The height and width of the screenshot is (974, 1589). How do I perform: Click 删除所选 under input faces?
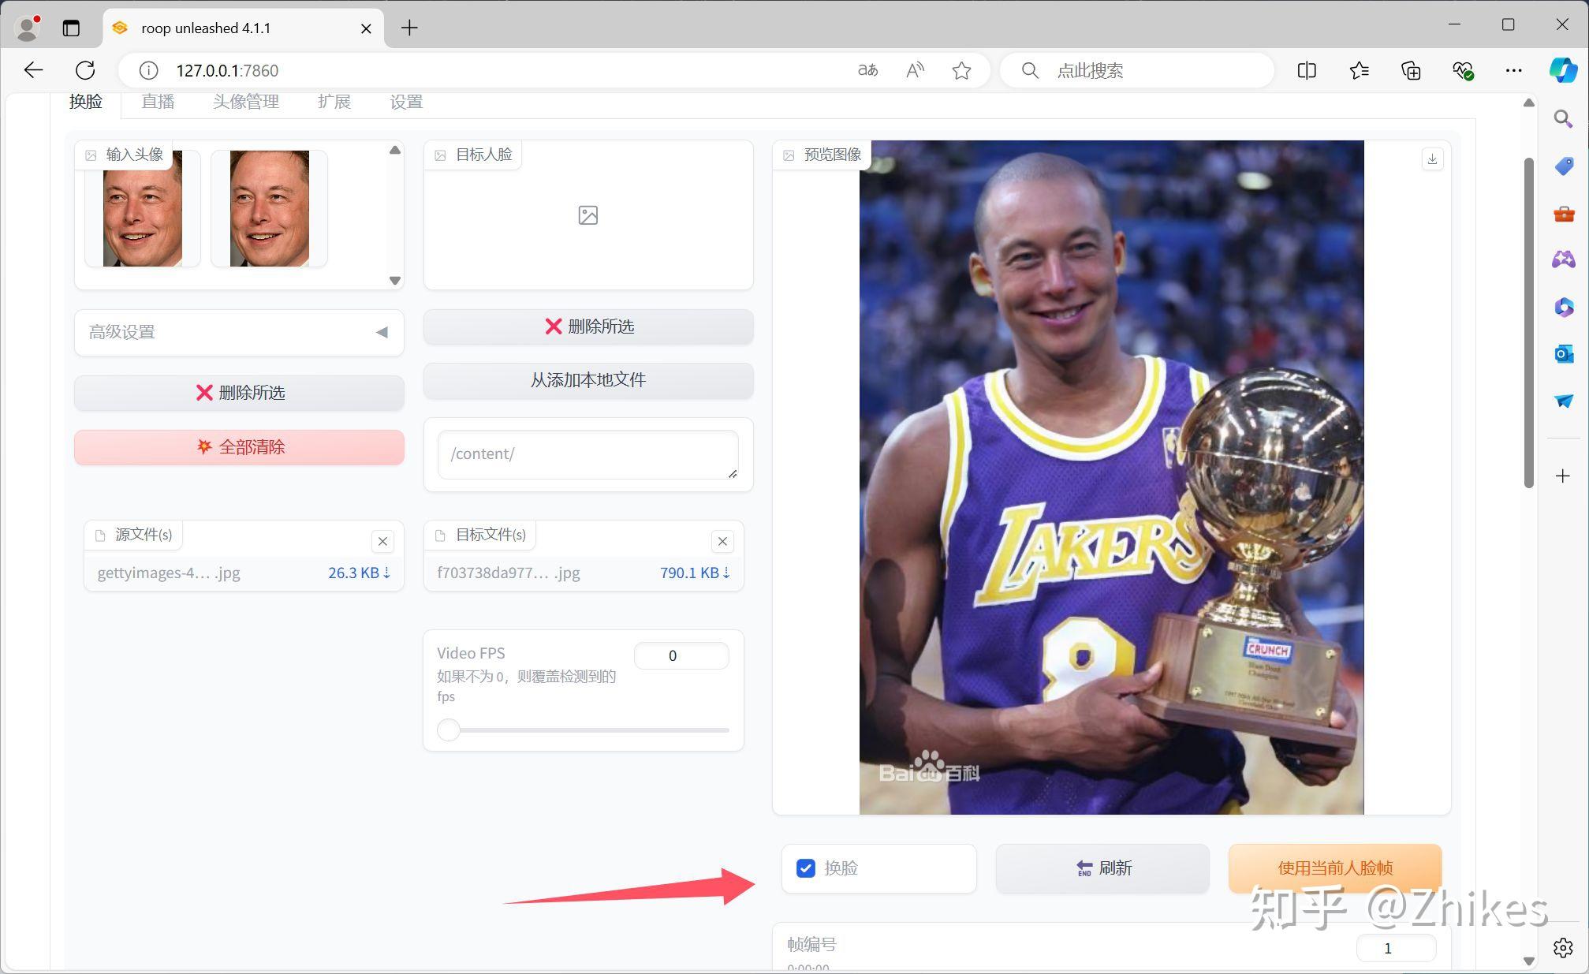coord(239,393)
